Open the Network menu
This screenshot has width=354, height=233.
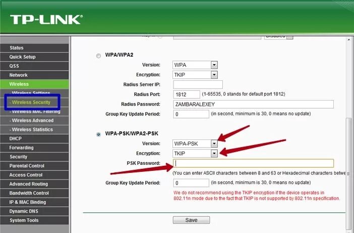tap(34, 75)
